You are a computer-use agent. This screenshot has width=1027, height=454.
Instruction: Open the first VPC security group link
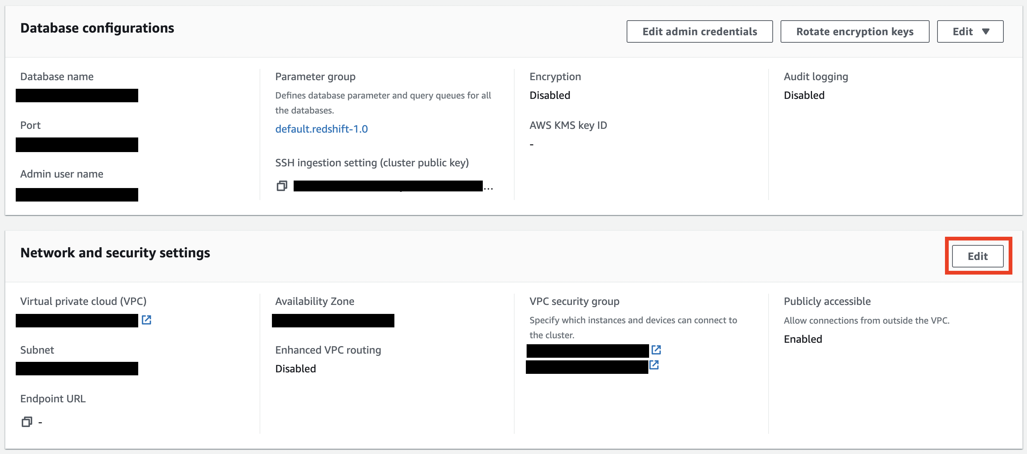656,349
